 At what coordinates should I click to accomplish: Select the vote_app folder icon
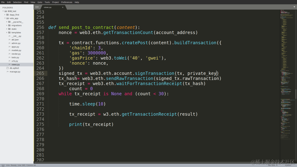(8, 18)
